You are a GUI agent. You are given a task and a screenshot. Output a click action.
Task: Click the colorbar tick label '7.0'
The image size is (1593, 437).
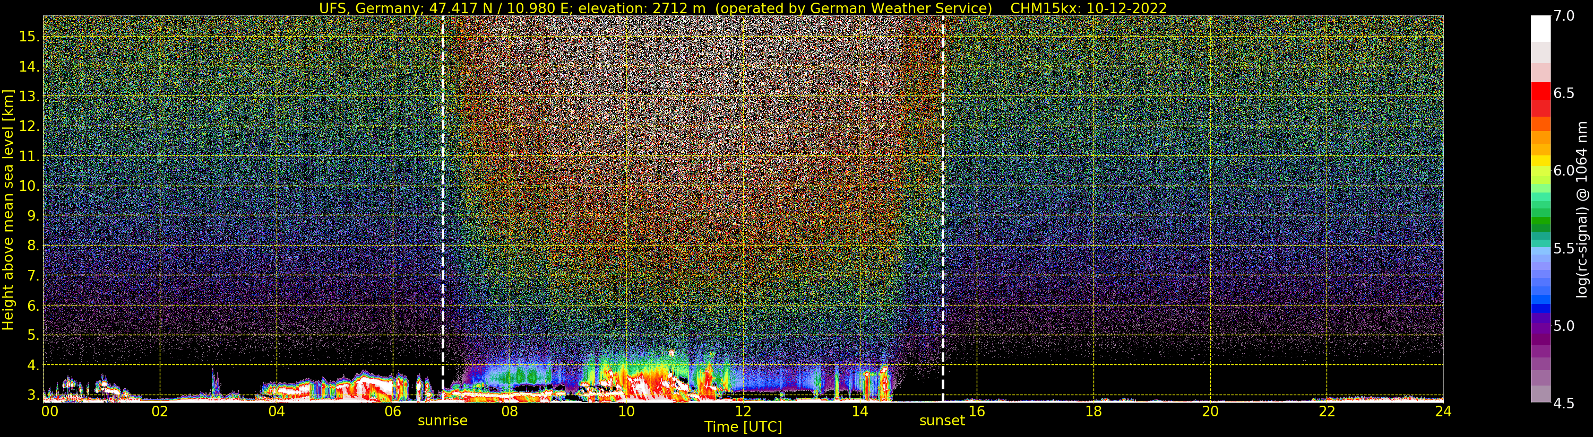click(1564, 16)
